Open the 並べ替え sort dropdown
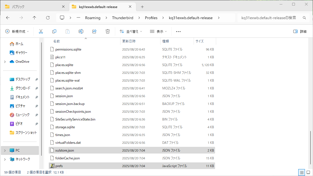313x176 pixels. (131, 31)
